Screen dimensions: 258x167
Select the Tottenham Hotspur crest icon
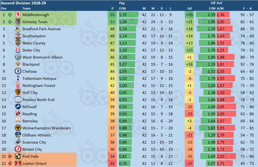pos(18,78)
